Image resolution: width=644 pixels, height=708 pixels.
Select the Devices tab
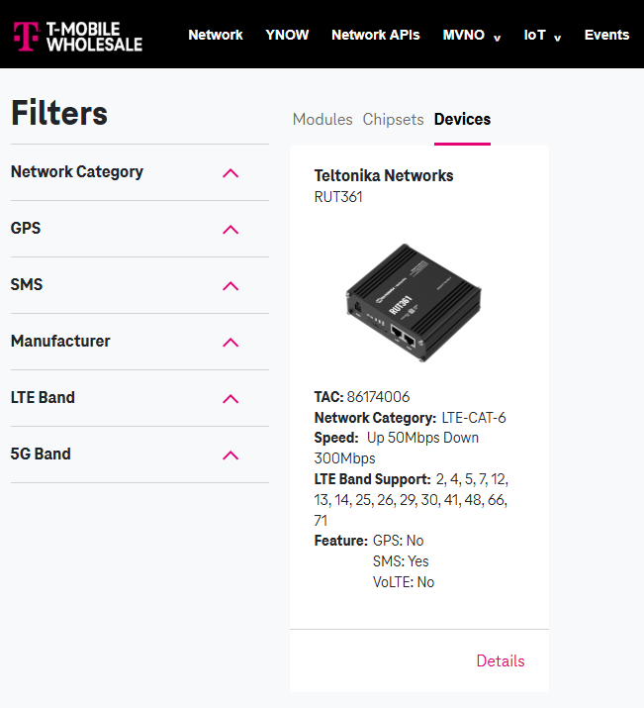[x=462, y=119]
